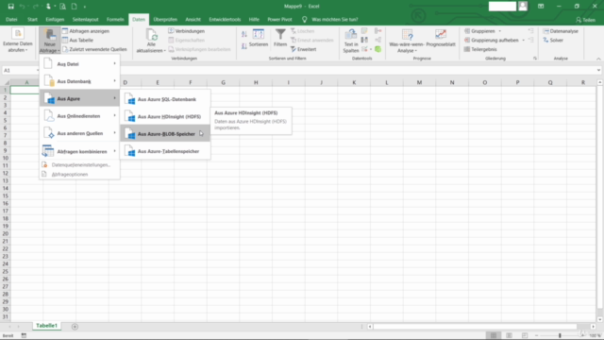The width and height of the screenshot is (604, 340).
Task: Click the Save icon in quick access toolbar
Action: tap(10, 7)
